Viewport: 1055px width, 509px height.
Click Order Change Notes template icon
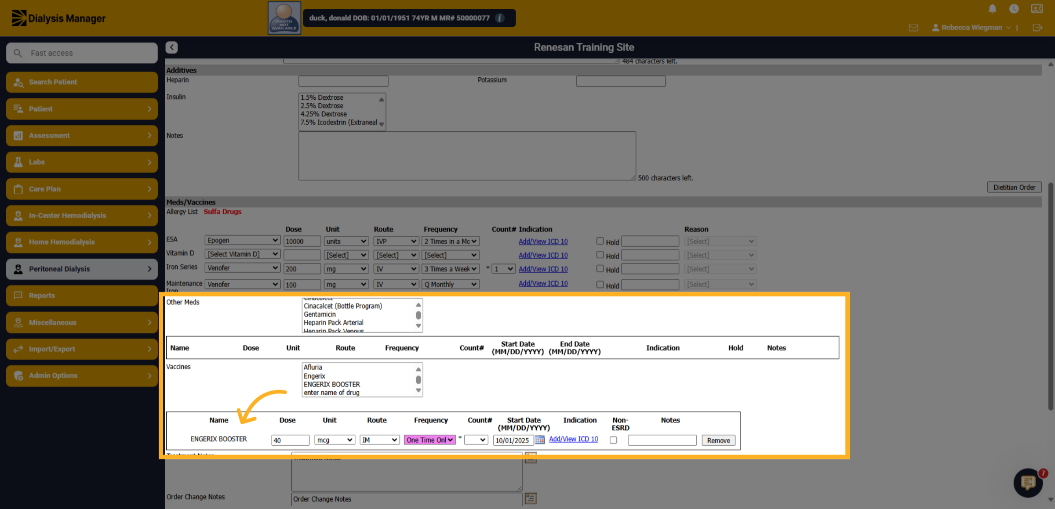(531, 498)
